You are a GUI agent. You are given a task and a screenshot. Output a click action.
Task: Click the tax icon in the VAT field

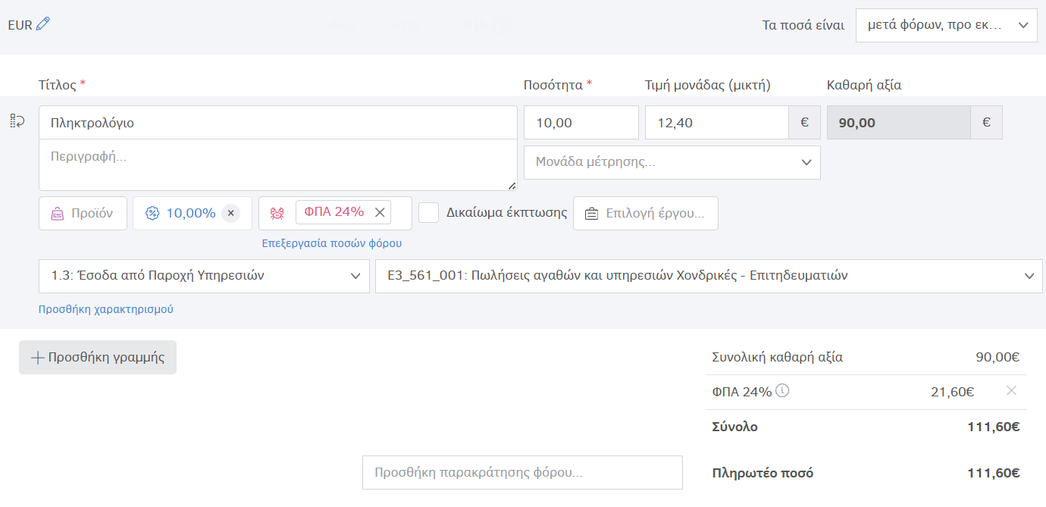tap(277, 213)
